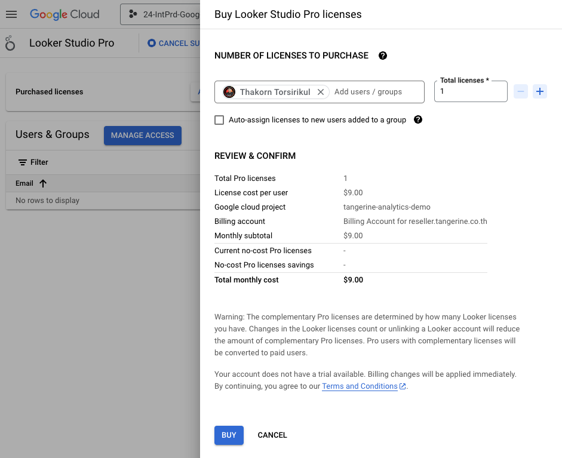Screen dimensions: 562x458
Task: Open help for number of licenses
Action: 383,56
